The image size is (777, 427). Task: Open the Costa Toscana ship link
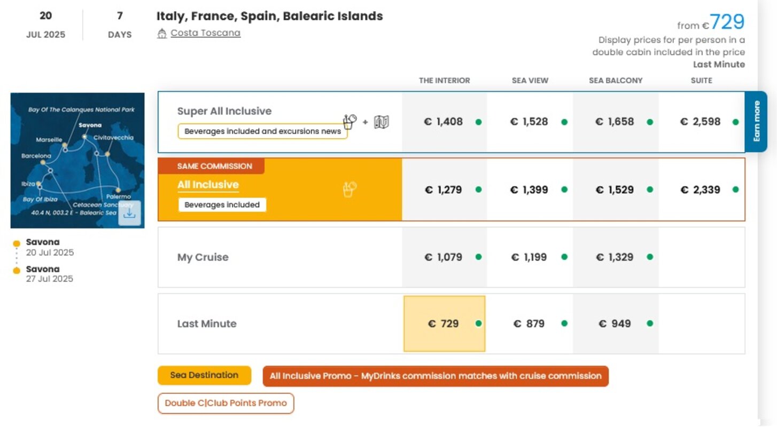[205, 33]
